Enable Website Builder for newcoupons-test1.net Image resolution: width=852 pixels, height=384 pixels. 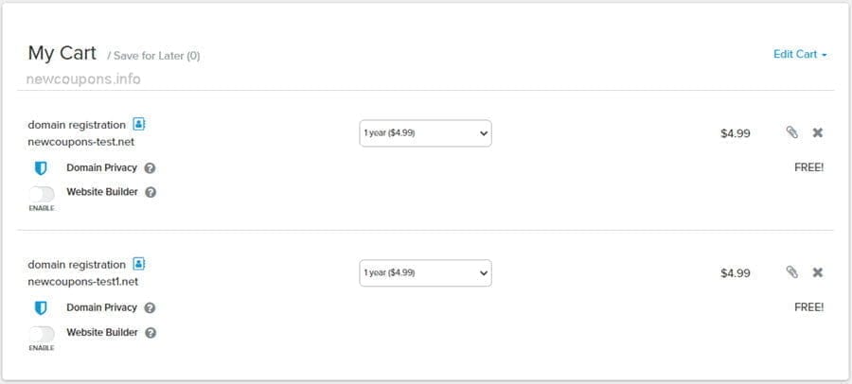click(x=42, y=333)
